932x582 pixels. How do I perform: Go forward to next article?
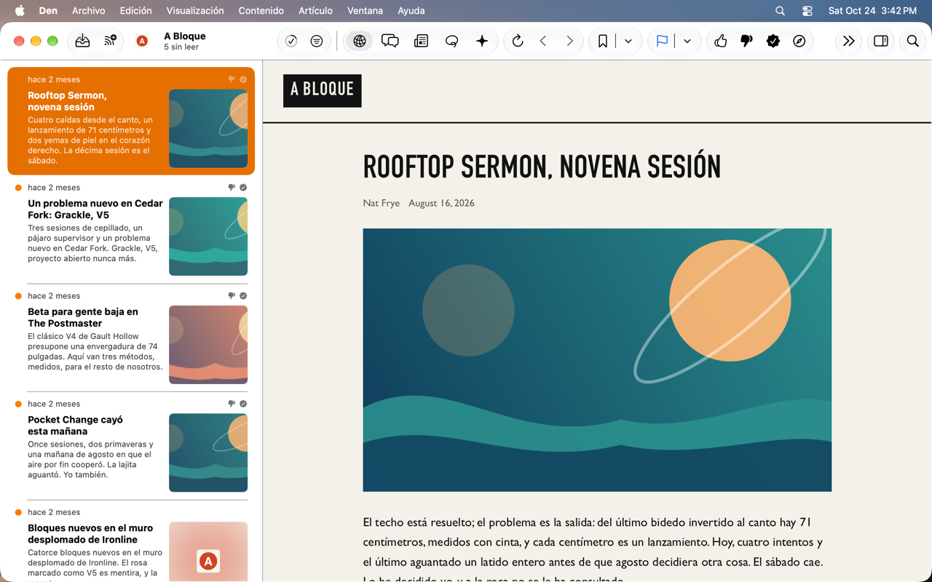tap(569, 41)
